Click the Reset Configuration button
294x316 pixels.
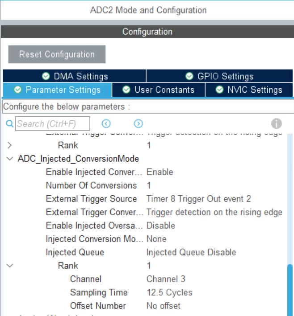pos(57,54)
